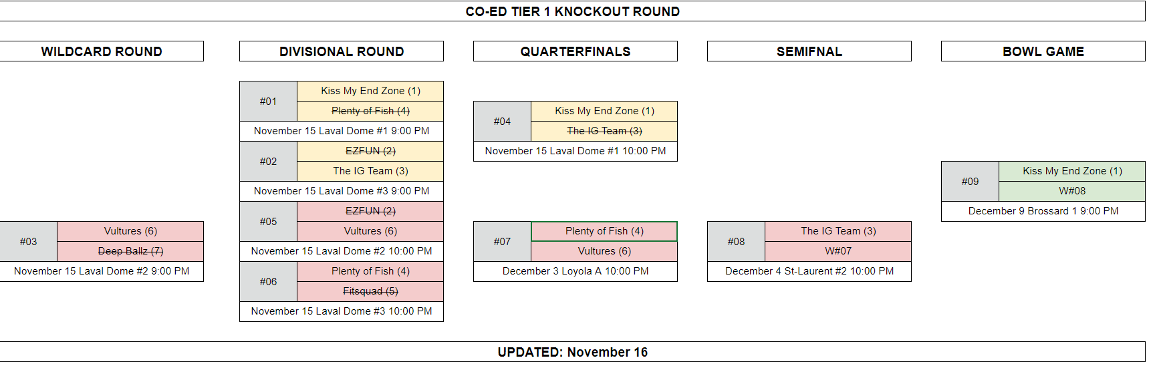Click the crossed-out Fitsquad (5) cell
The image size is (1151, 366).
(370, 291)
